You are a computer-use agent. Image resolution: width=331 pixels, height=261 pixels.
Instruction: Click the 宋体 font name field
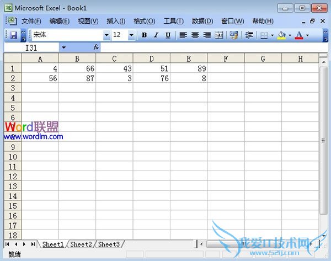click(x=67, y=35)
